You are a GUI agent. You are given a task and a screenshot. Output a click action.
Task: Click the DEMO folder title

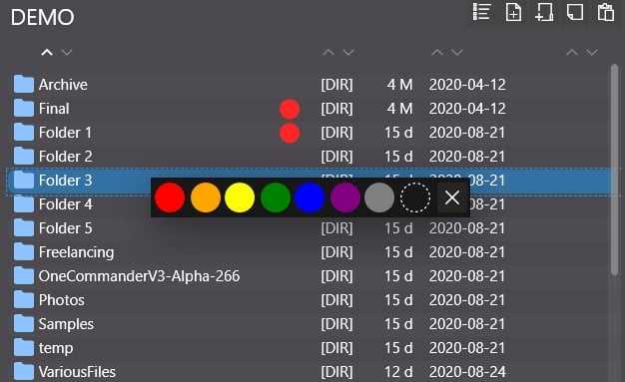tap(42, 17)
